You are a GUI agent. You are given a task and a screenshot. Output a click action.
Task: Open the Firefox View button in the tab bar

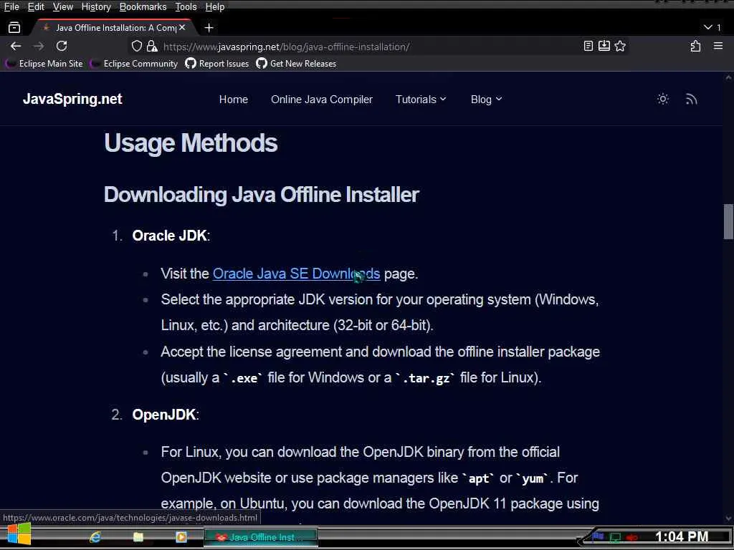click(14, 28)
